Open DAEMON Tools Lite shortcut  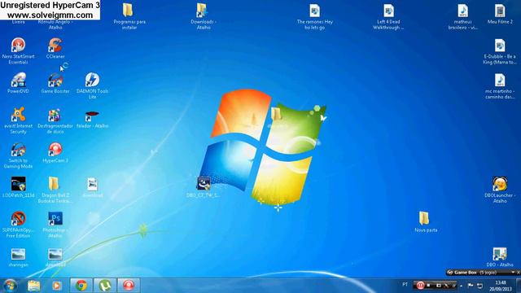pos(92,85)
